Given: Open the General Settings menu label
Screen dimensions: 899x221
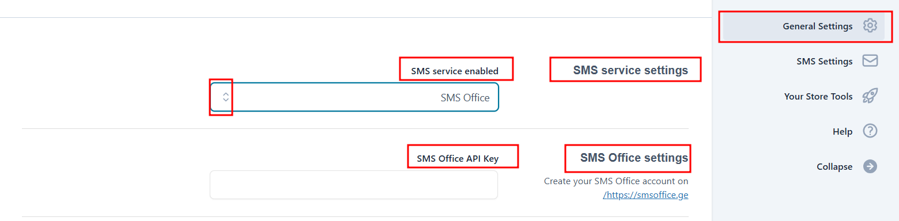Looking at the screenshot, I should coord(817,26).
